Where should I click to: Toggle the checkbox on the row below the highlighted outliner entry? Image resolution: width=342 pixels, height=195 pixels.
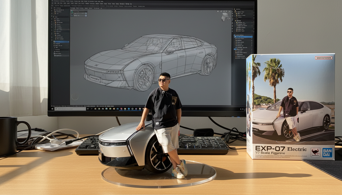point(252,39)
